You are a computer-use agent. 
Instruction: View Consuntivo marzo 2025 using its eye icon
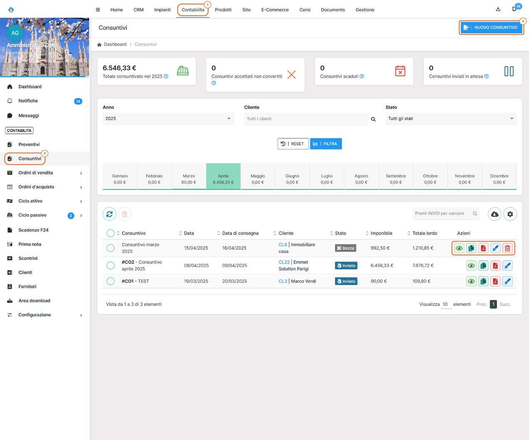click(x=459, y=248)
